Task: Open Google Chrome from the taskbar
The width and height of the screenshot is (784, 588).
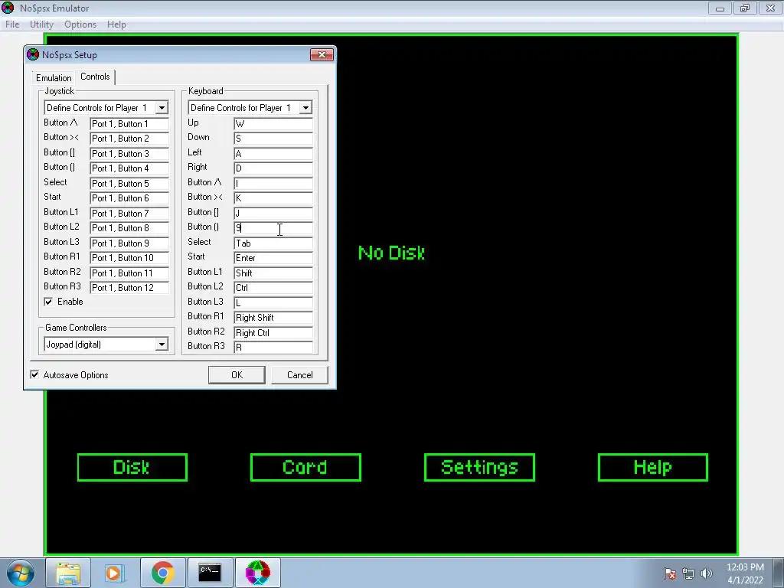Action: coord(162,573)
